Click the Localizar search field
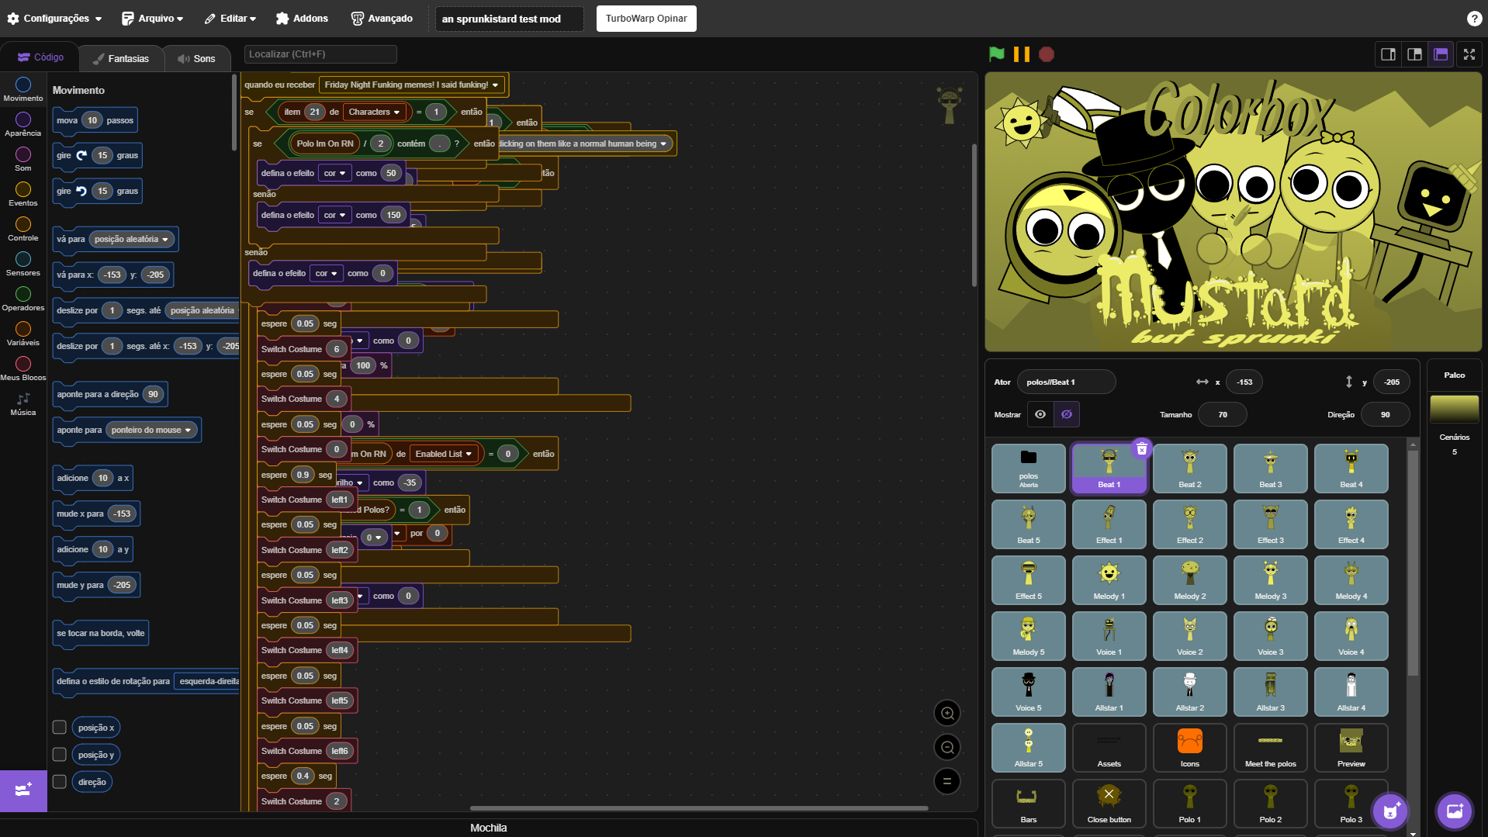Screen dimensions: 1488x837 point(320,54)
